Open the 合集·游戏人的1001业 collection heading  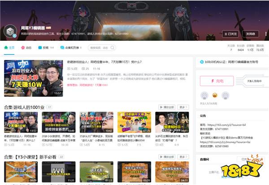coord(24,108)
